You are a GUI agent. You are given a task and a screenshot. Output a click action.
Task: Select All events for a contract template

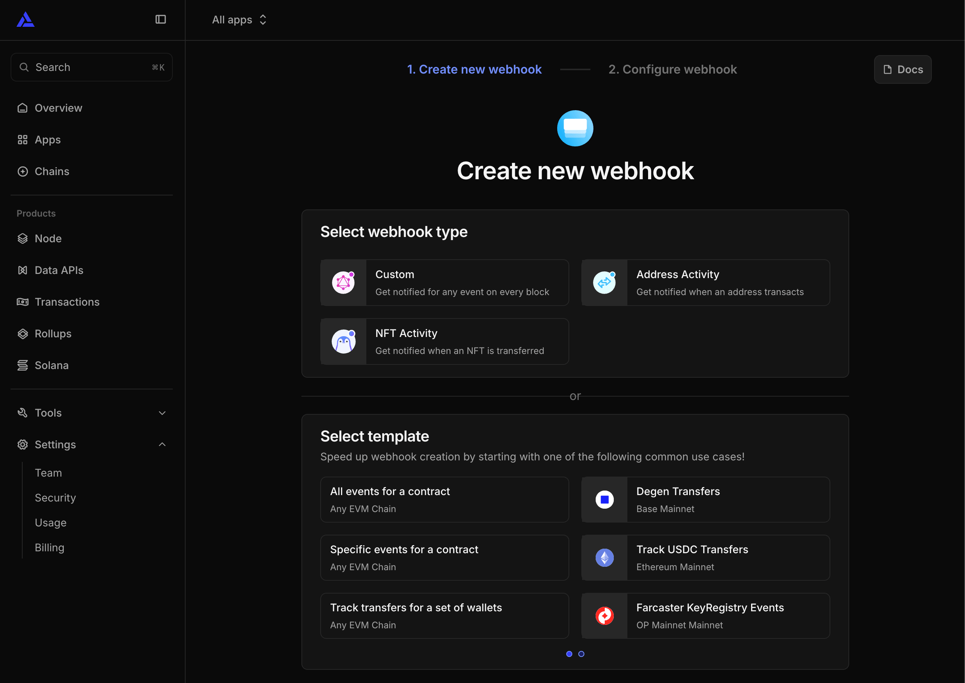[x=444, y=500]
